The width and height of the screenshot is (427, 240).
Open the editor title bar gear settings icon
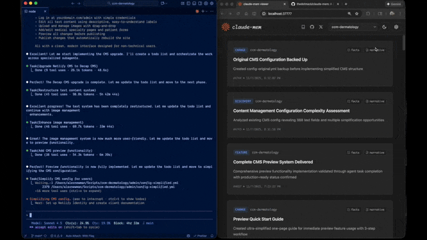point(211,3)
